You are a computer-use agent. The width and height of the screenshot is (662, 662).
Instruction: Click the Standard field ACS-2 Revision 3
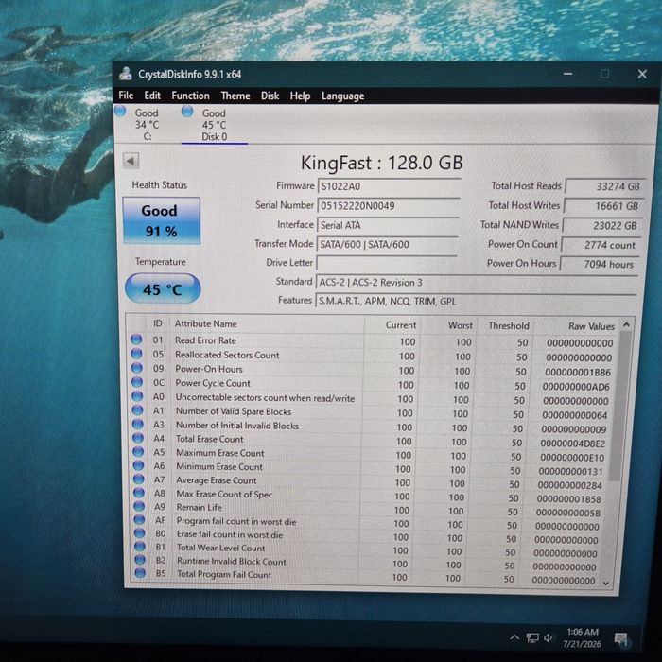click(477, 282)
